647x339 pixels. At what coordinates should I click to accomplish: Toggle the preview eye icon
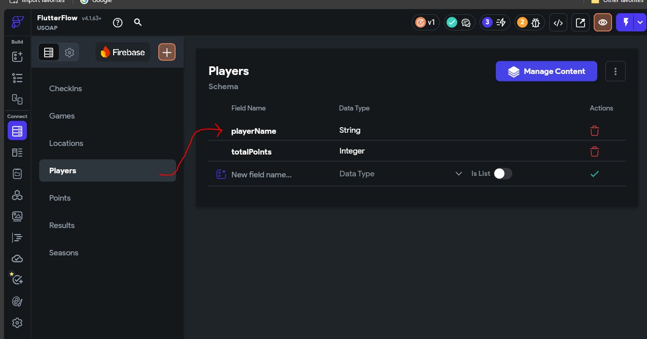point(602,22)
